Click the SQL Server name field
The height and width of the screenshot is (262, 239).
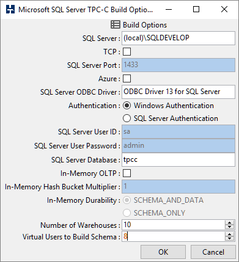(178, 38)
